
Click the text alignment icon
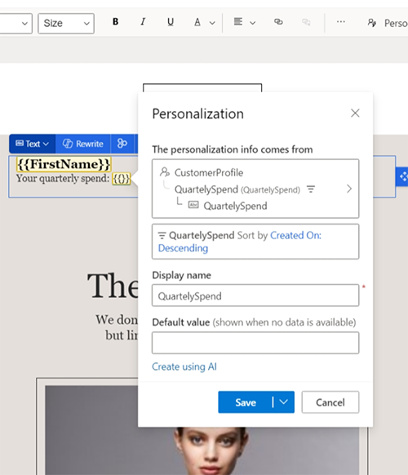238,22
